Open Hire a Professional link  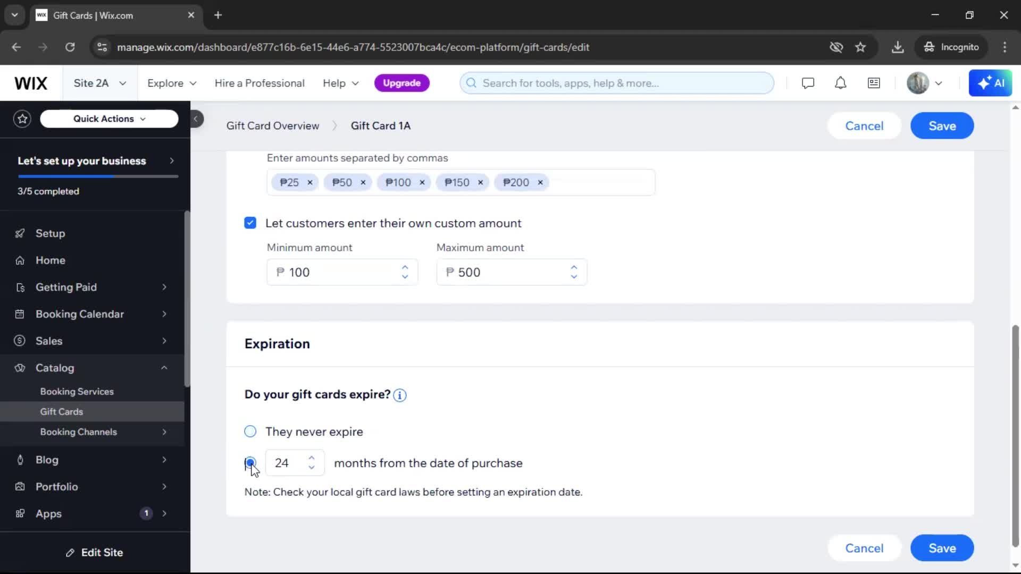[260, 83]
